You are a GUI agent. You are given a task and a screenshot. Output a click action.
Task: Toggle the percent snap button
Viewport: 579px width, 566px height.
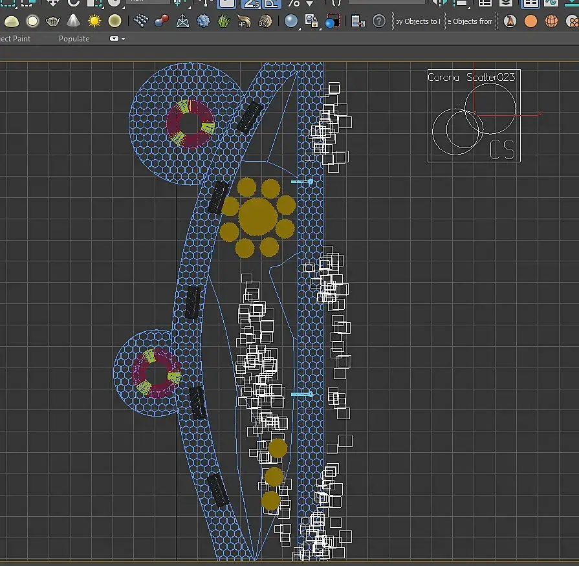[x=294, y=3]
